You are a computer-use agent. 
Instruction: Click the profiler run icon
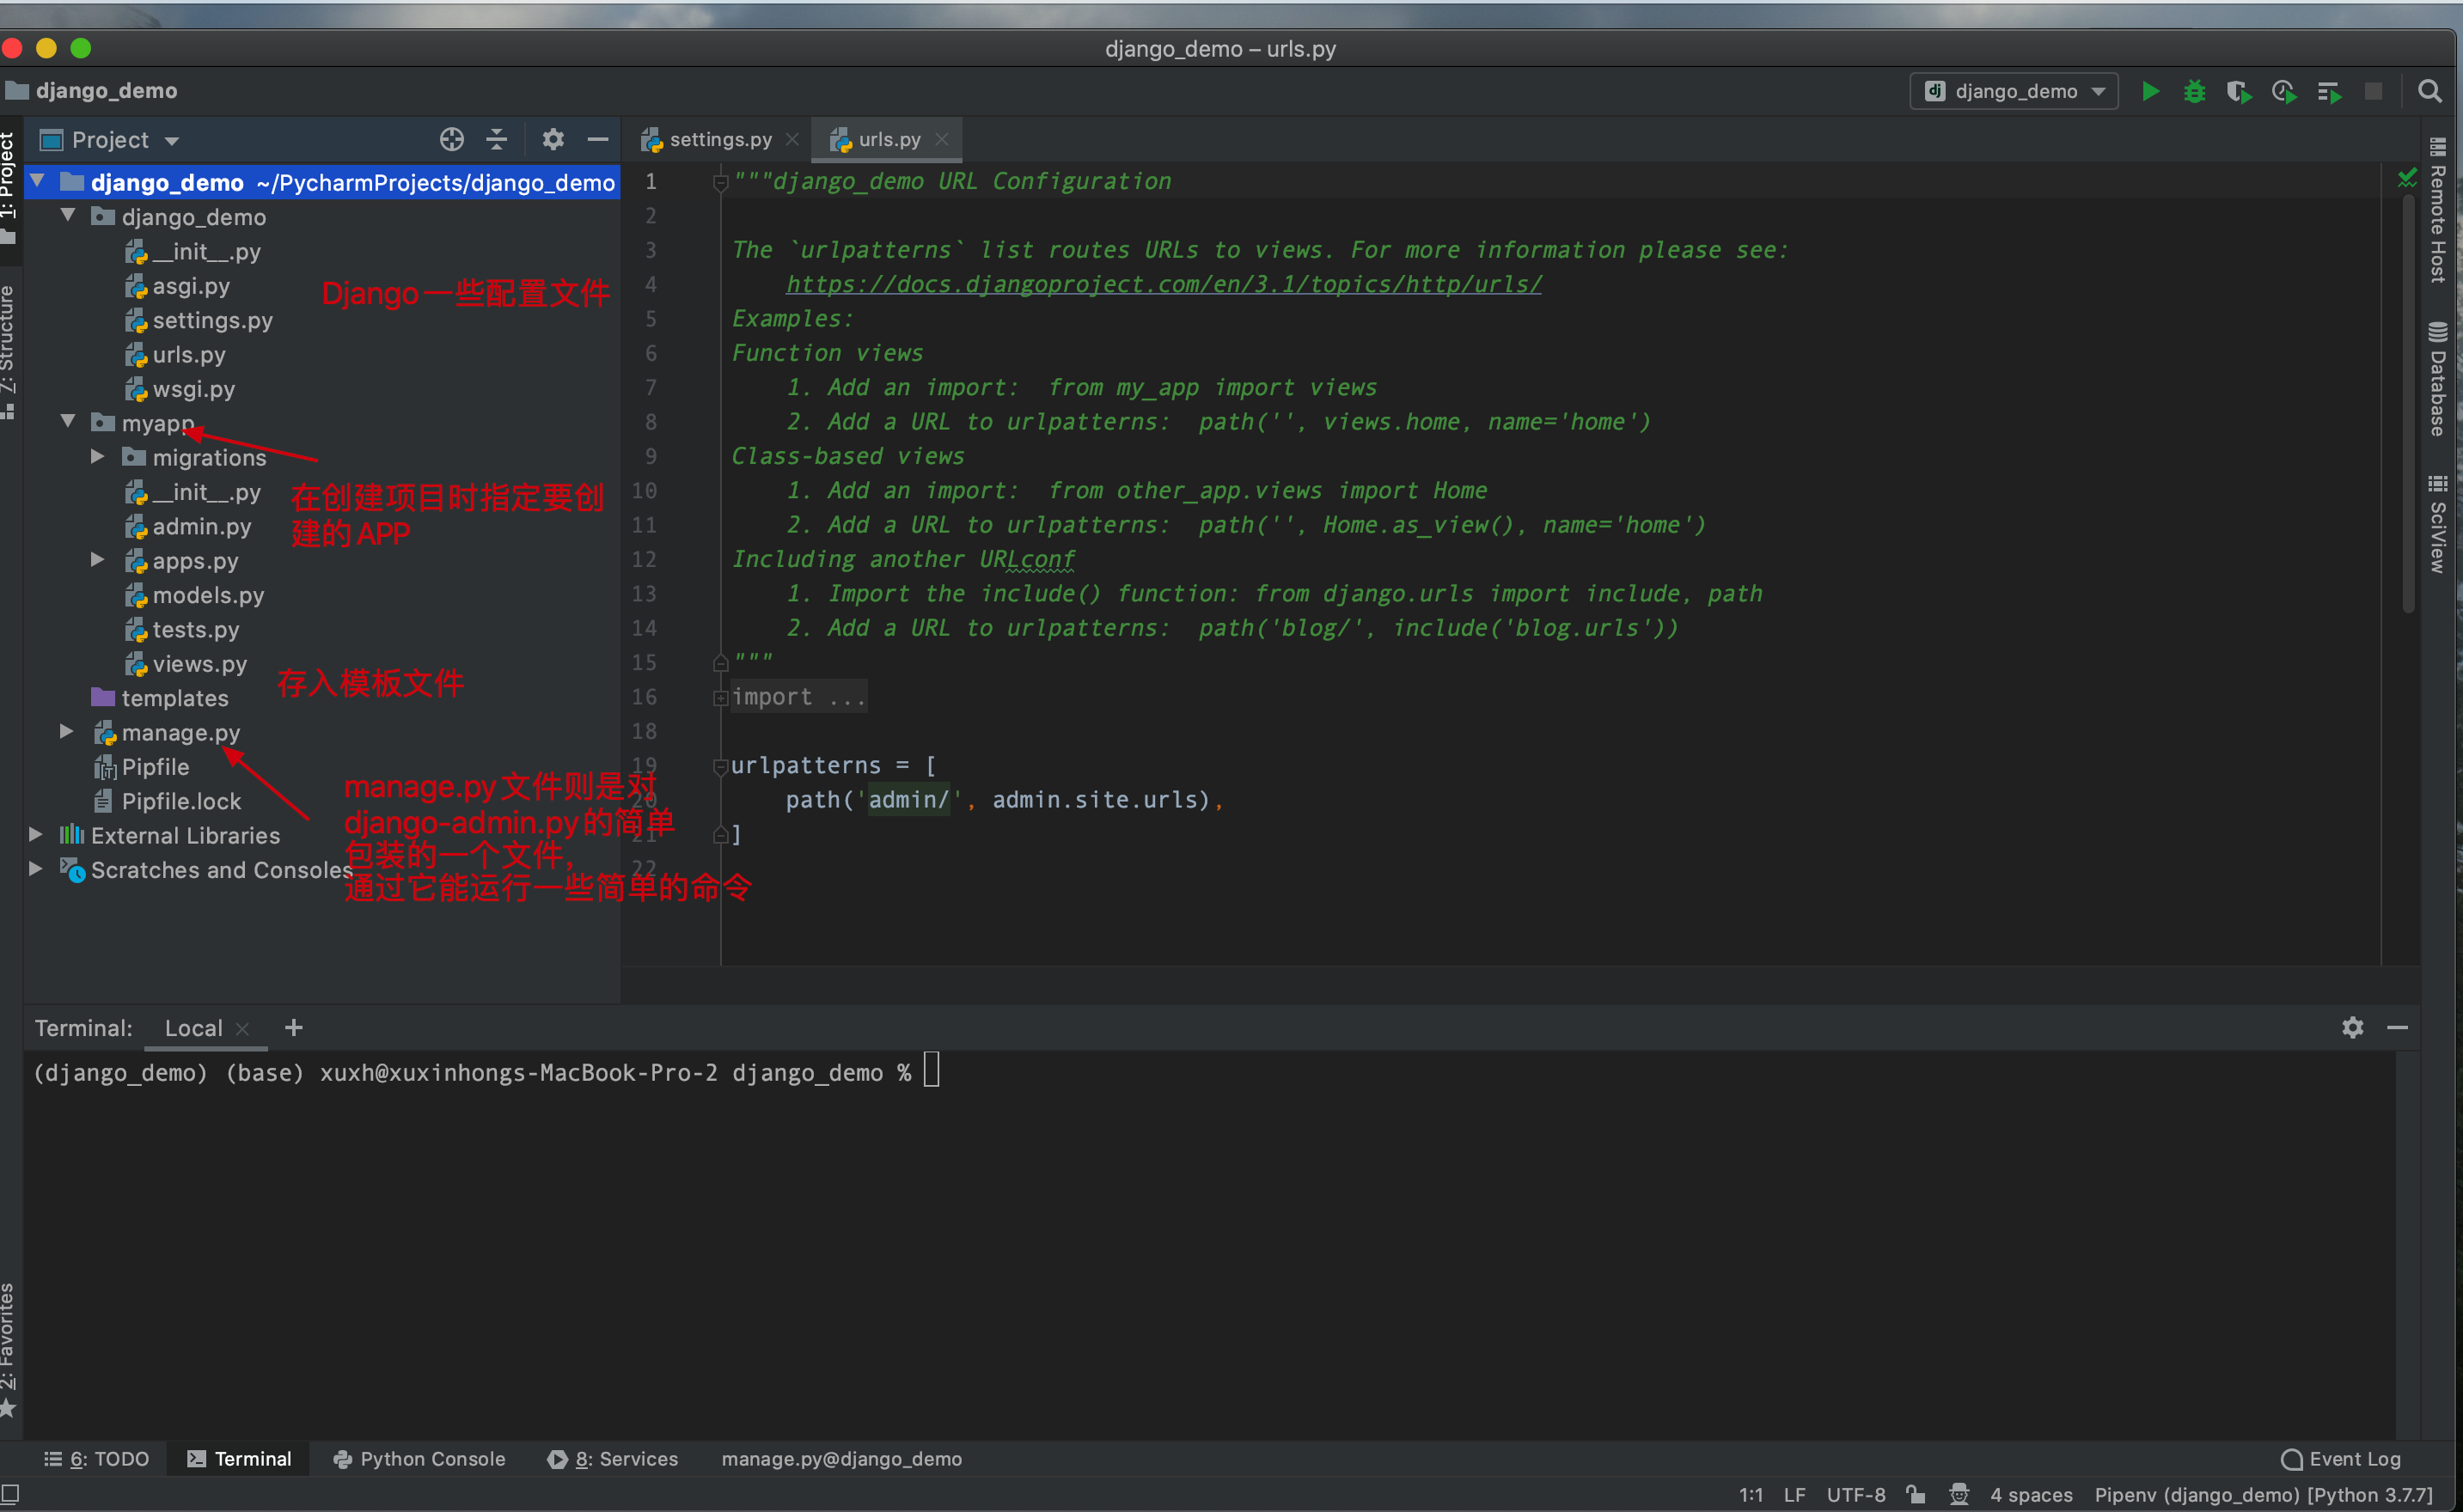[2284, 91]
